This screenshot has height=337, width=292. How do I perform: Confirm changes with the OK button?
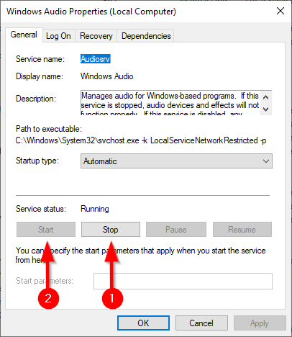point(143,323)
